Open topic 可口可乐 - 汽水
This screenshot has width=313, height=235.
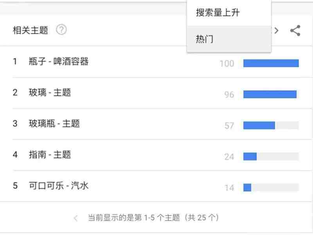pos(59,186)
